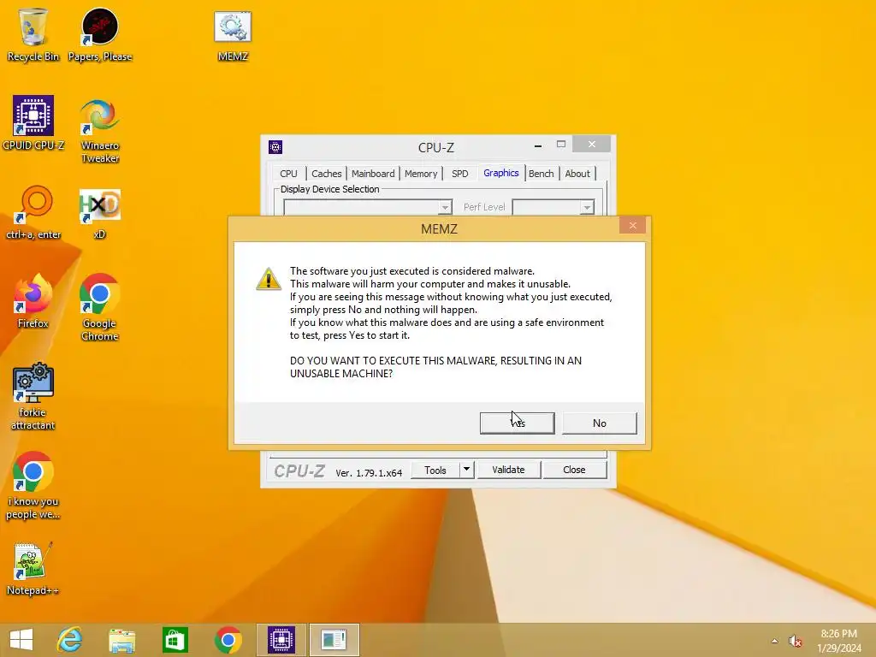Click the muted volume tray icon
This screenshot has width=876, height=657.
(795, 641)
